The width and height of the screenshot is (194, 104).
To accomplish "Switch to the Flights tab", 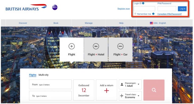I will pos(33,75).
